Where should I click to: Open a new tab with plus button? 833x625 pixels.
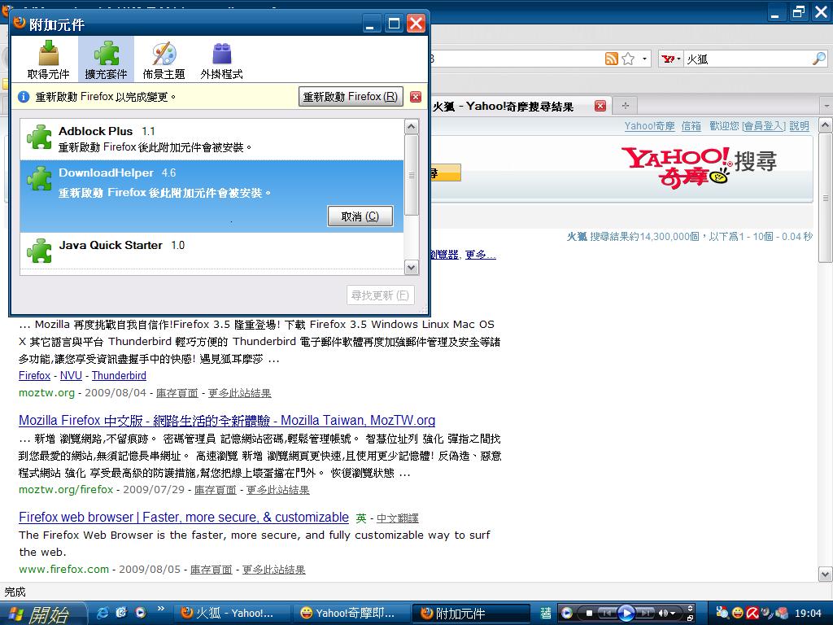coord(626,106)
